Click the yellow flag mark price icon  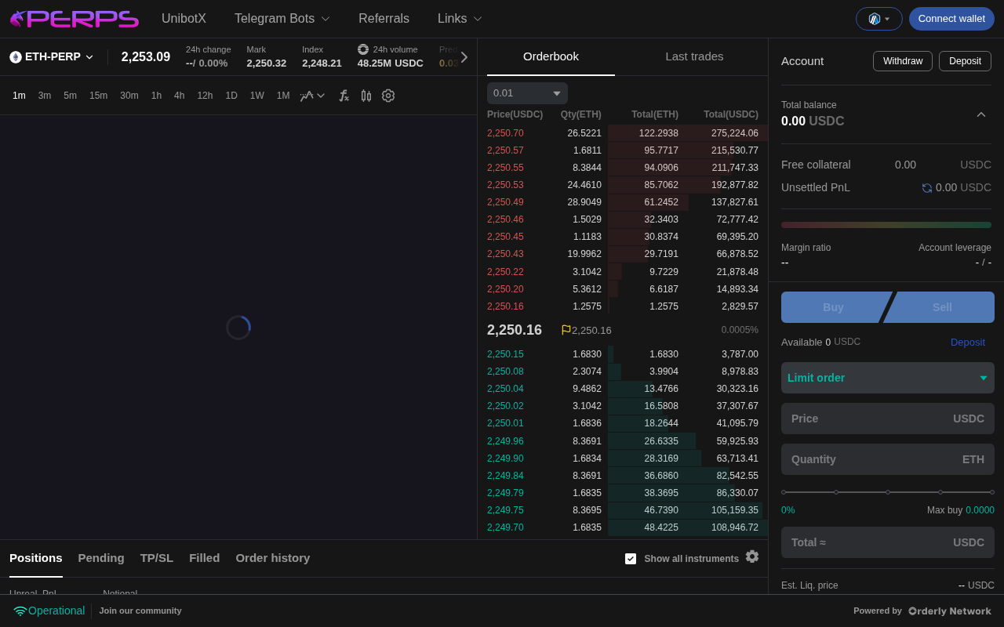click(x=566, y=330)
